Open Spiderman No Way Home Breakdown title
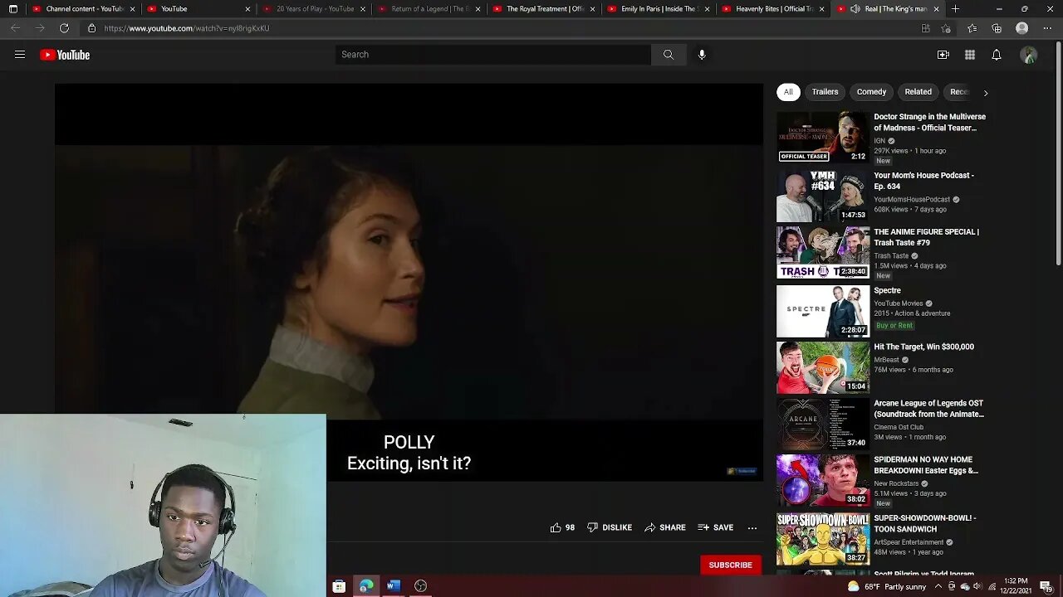The image size is (1063, 597). click(x=926, y=465)
